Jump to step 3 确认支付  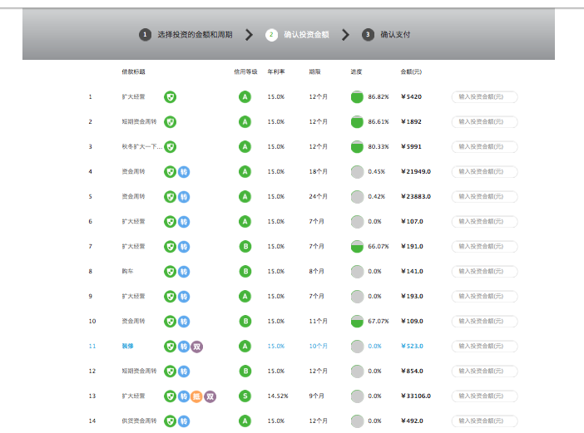(x=387, y=35)
